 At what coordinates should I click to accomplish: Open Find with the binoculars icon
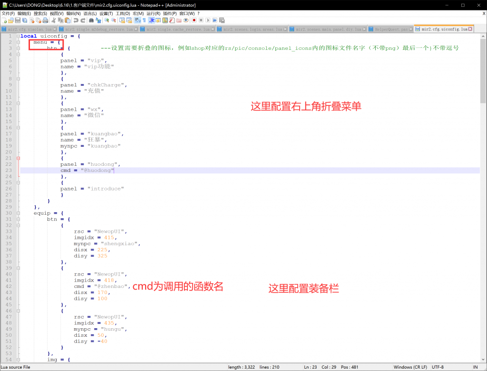(91, 20)
